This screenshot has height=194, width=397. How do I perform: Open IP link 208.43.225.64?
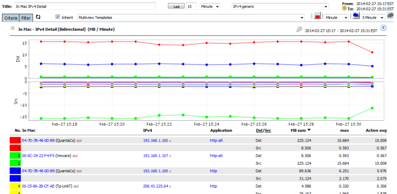coord(155,186)
